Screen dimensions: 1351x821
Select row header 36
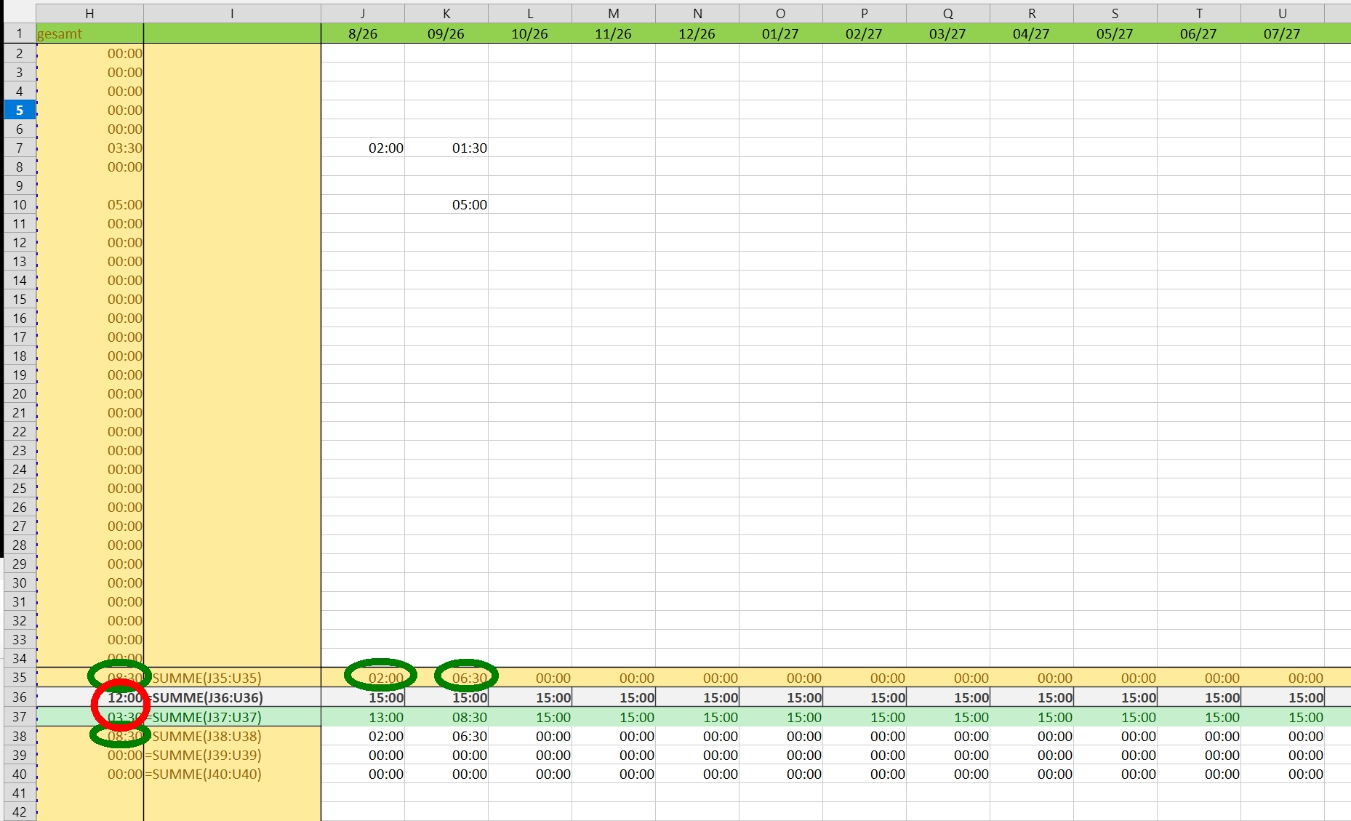point(20,697)
